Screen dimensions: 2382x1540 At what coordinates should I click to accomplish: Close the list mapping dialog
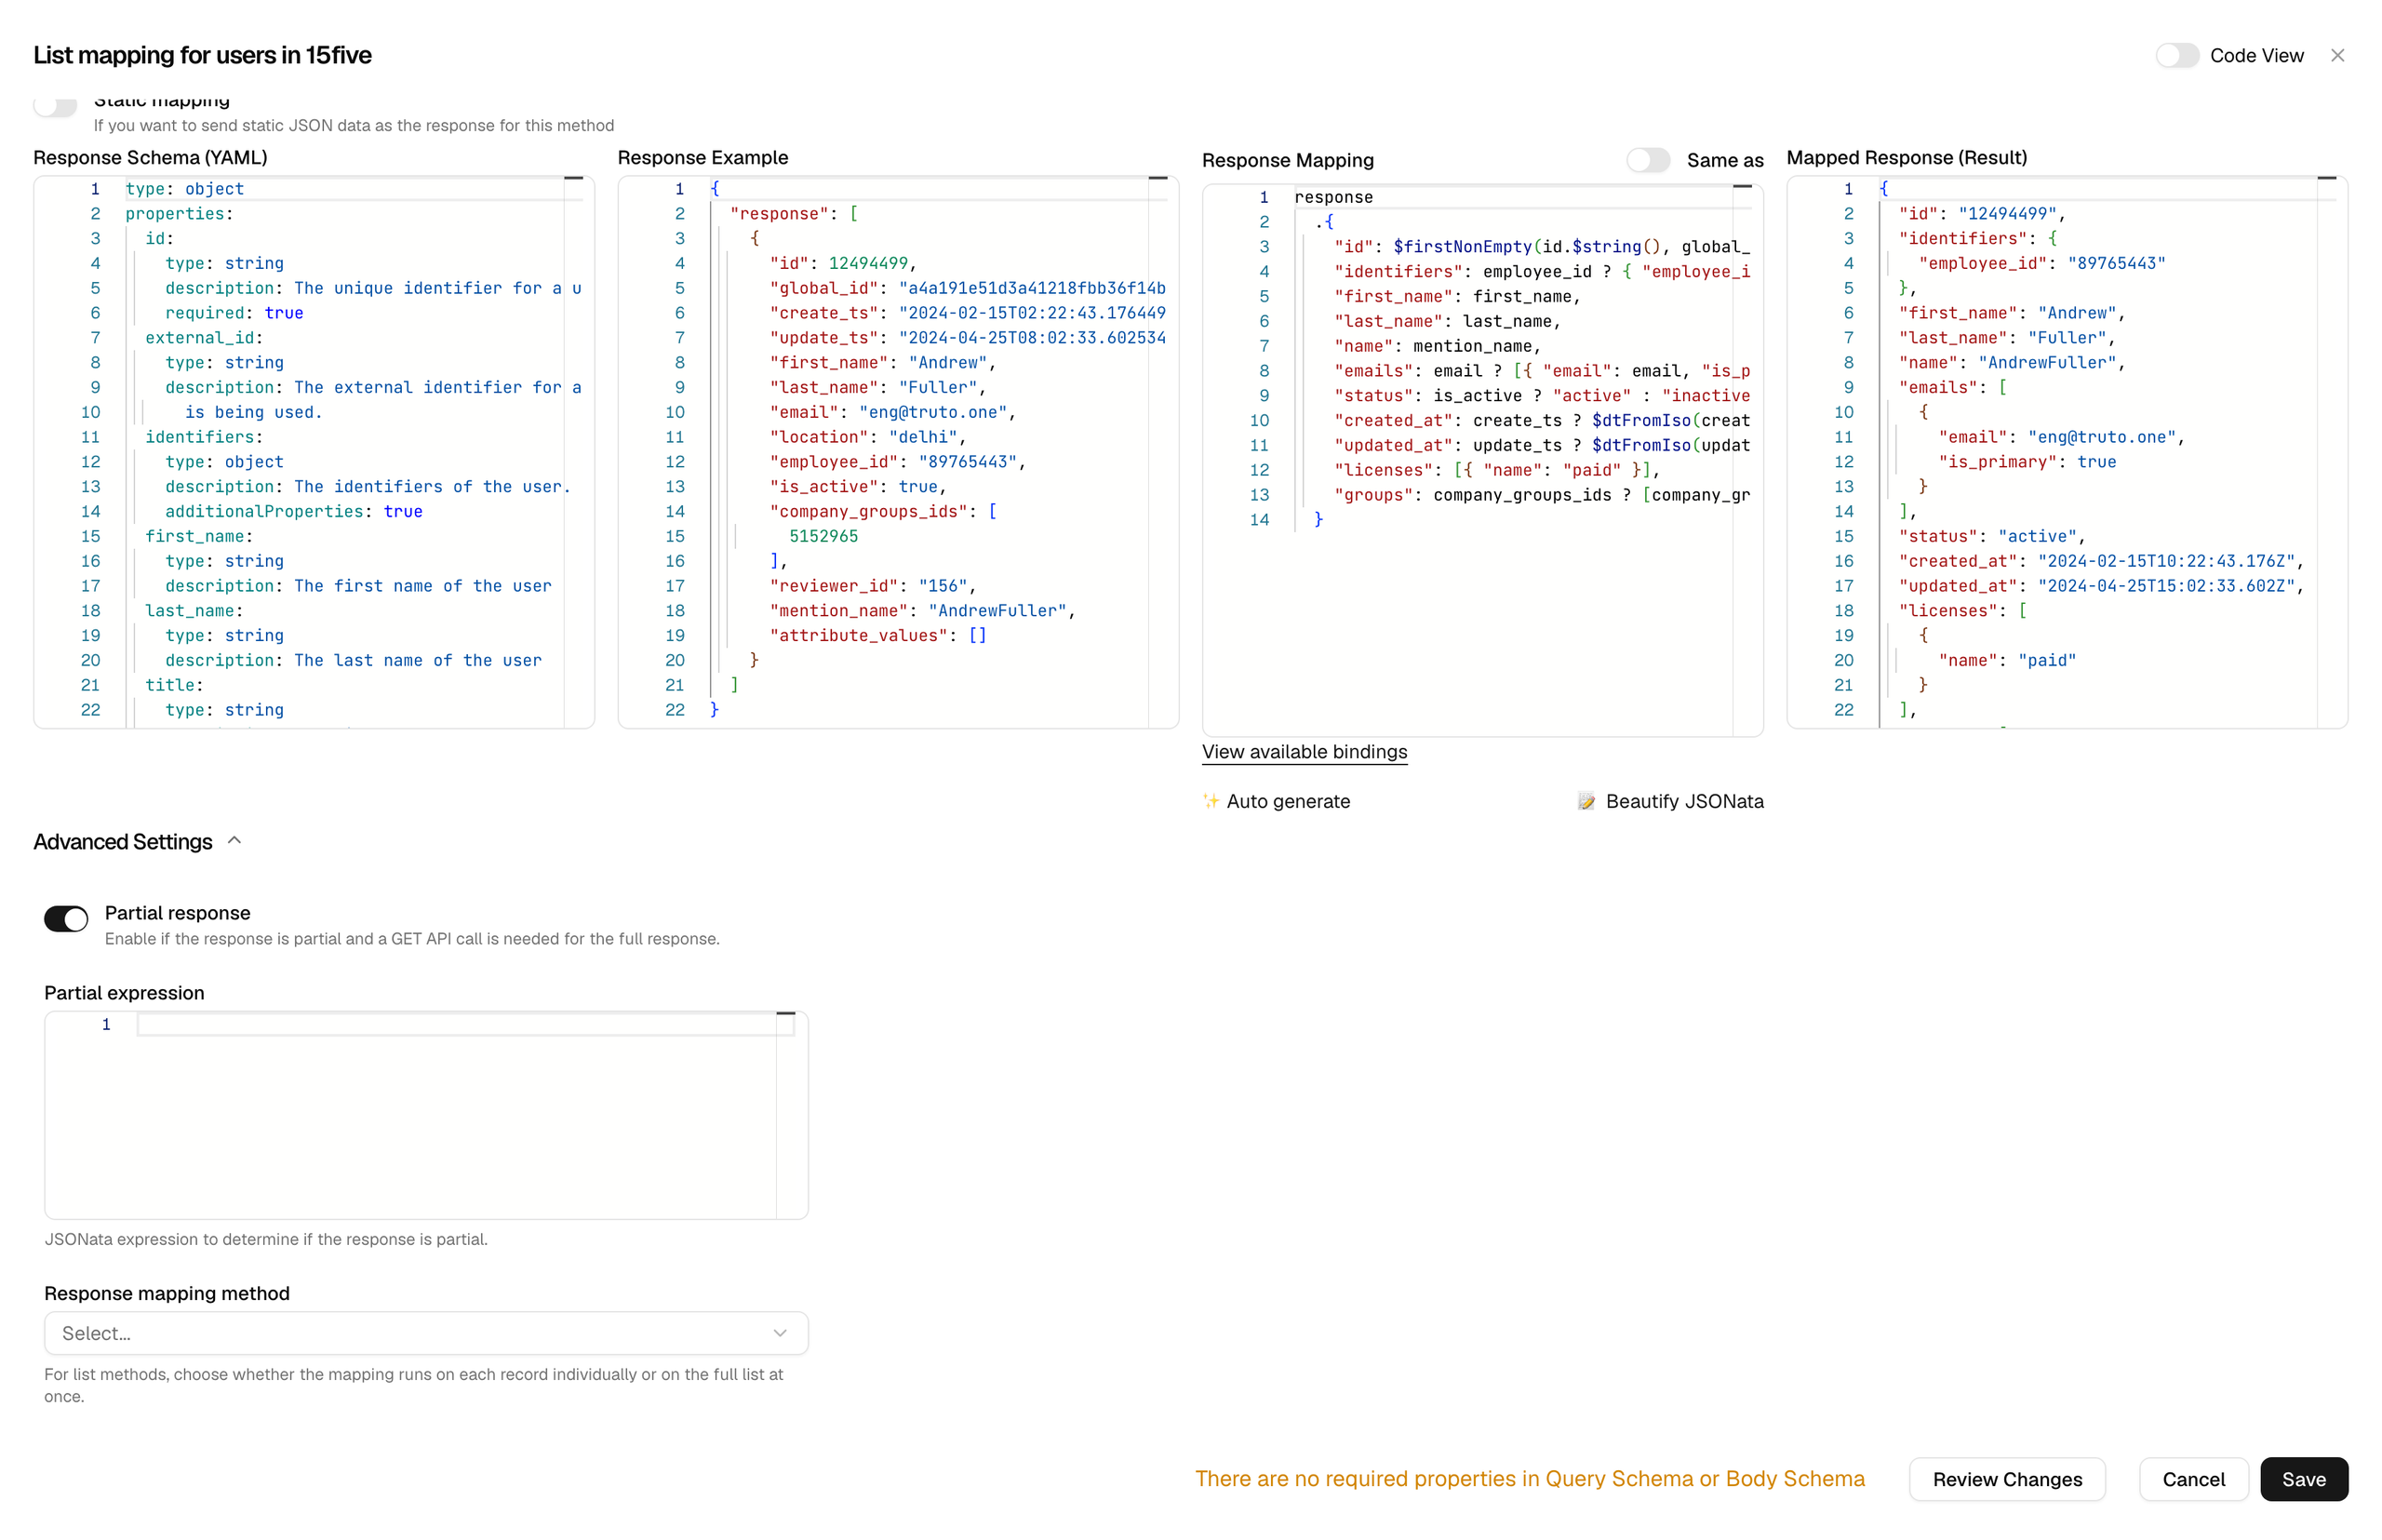pos(2337,56)
